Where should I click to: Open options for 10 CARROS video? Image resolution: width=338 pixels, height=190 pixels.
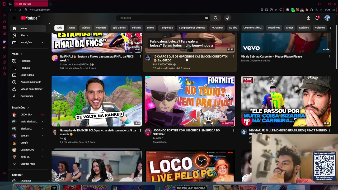tap(233, 57)
